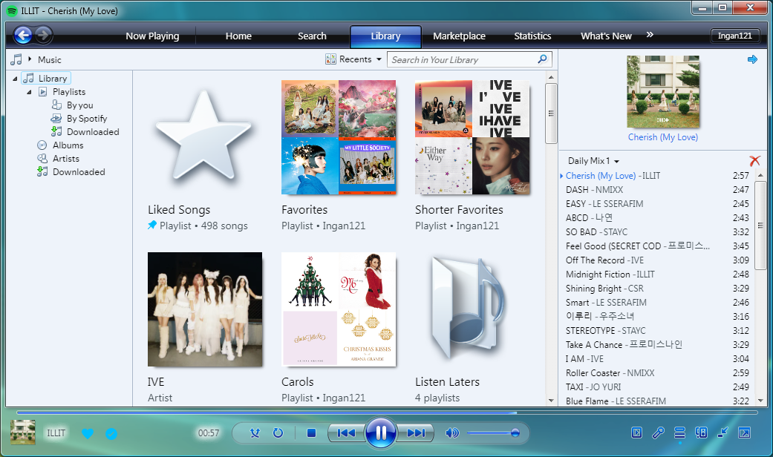Seek on the playback progress bar

point(387,412)
